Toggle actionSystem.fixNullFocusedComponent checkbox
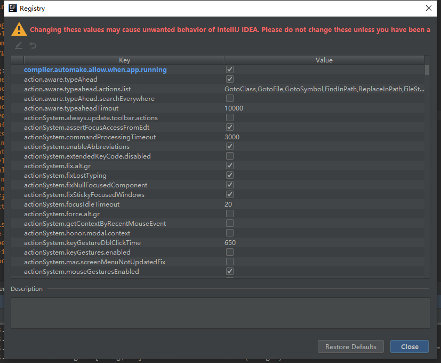This screenshot has width=441, height=363. (230, 185)
